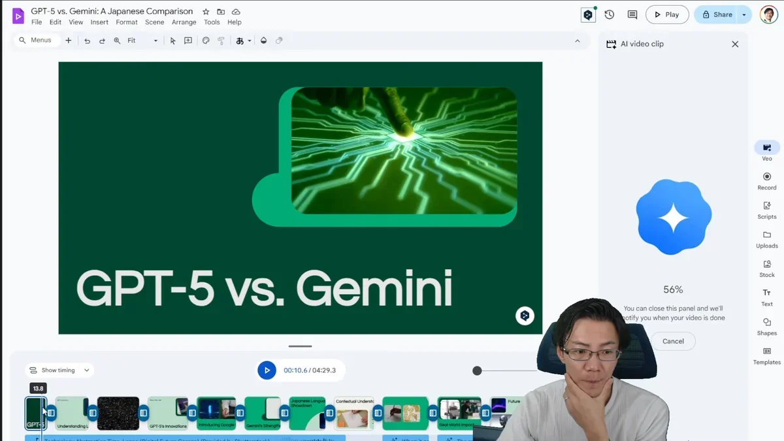Image resolution: width=784 pixels, height=441 pixels.
Task: Open the File menu
Action: [x=37, y=22]
